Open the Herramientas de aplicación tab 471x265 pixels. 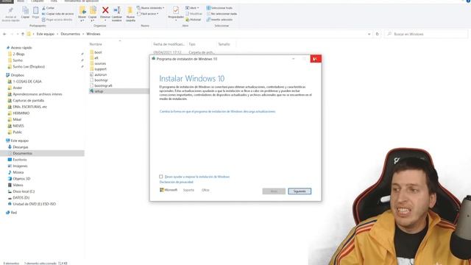tap(82, 1)
